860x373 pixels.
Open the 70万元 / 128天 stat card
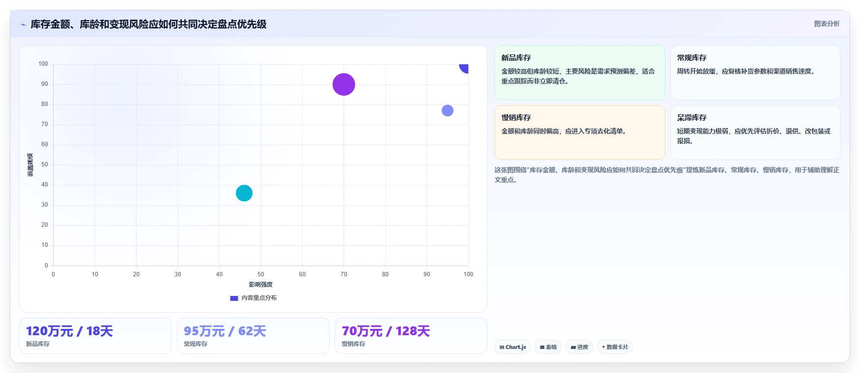(411, 336)
